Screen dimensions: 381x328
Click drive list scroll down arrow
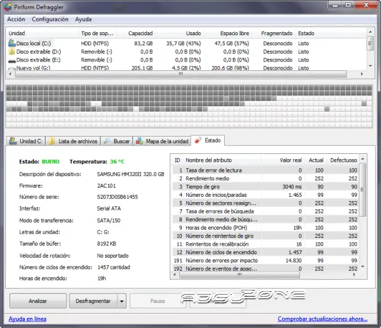point(370,66)
